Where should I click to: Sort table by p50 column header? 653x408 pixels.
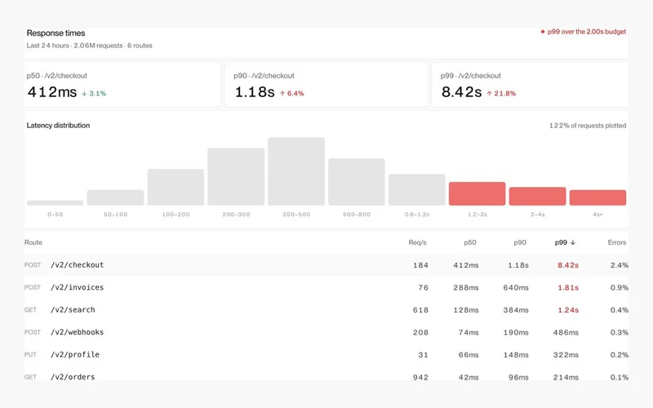[470, 242]
